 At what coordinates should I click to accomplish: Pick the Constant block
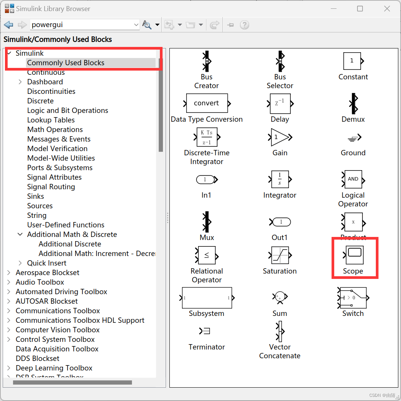(x=353, y=61)
